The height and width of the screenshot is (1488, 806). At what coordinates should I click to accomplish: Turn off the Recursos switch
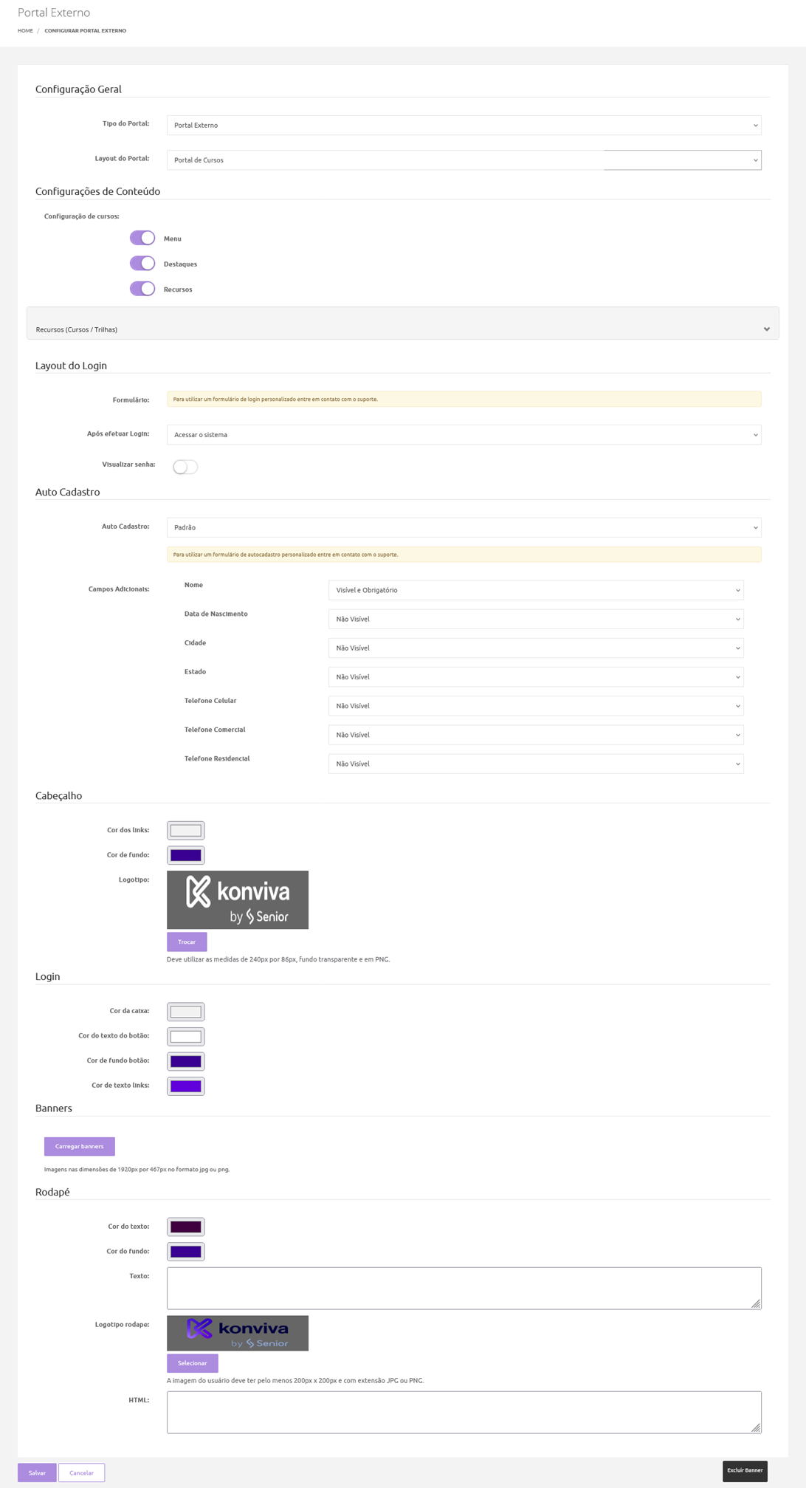142,289
